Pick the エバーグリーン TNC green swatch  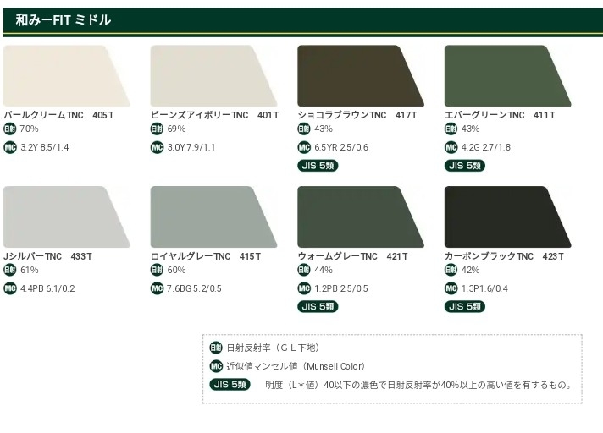pos(504,76)
